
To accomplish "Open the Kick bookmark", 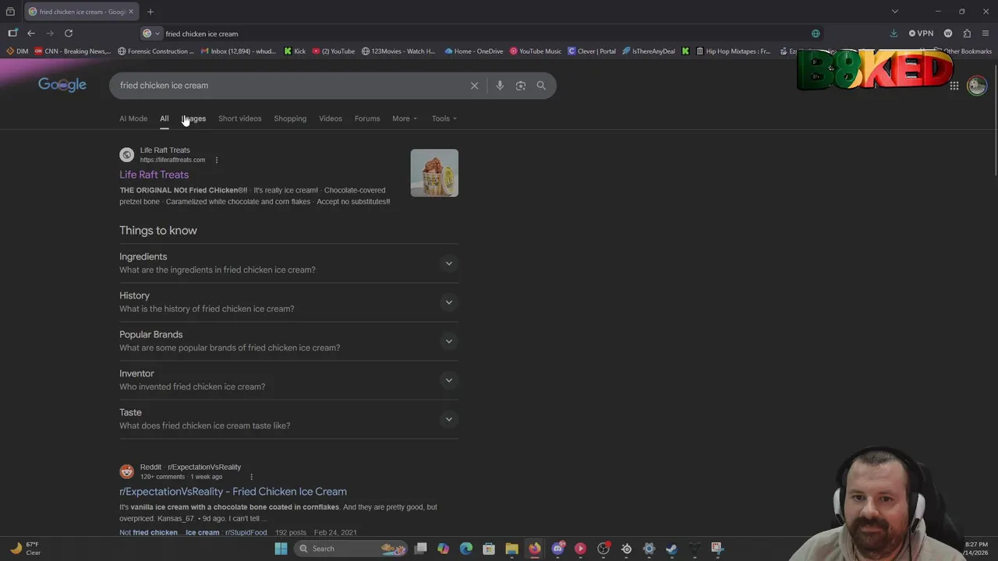I will pos(295,51).
